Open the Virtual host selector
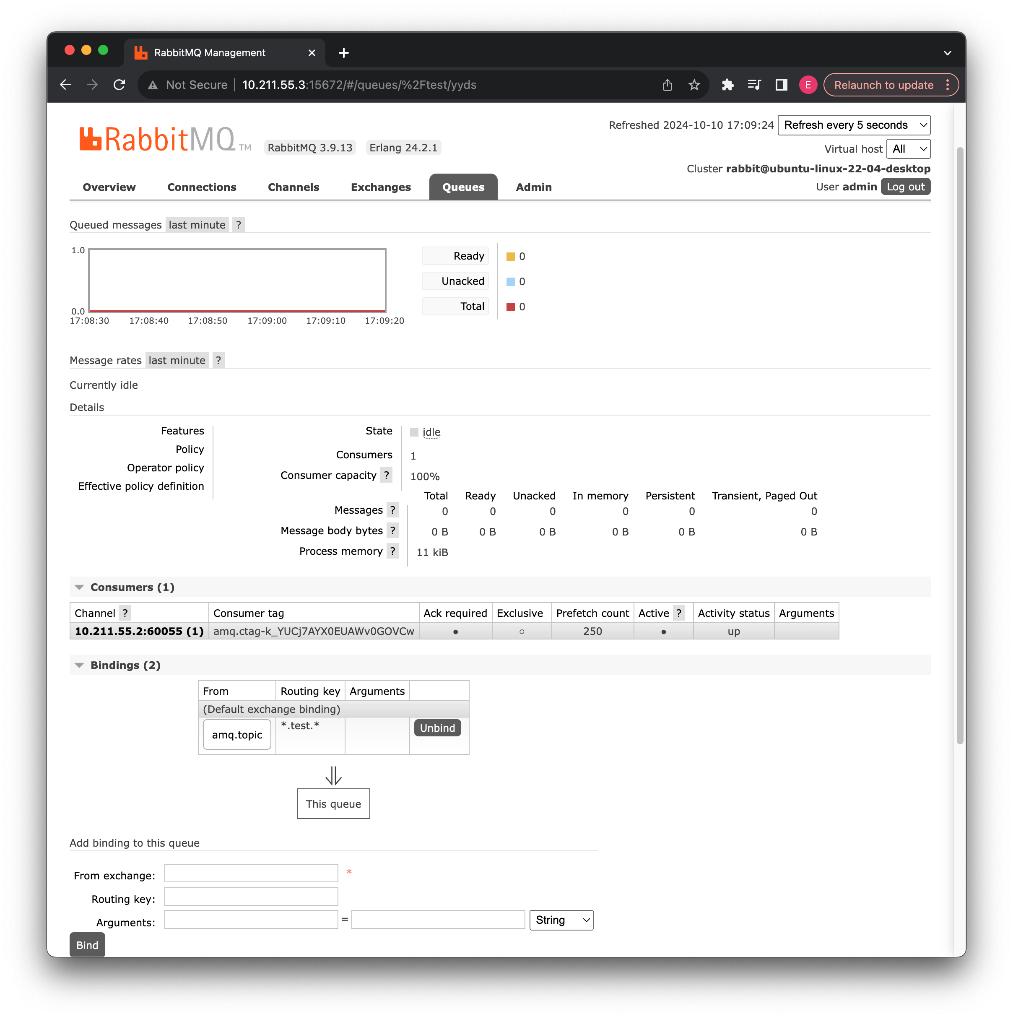Viewport: 1013px width, 1019px height. [908, 149]
